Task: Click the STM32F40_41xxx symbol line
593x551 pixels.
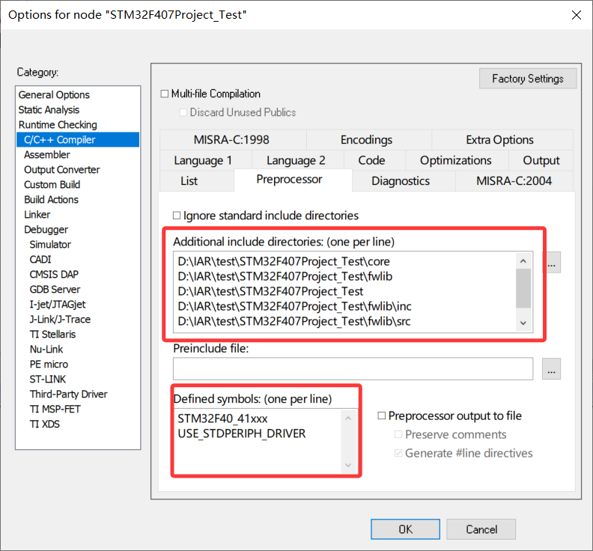Action: click(222, 418)
